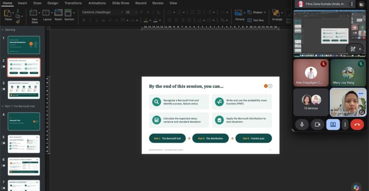
Task: Click the Picture insert icon
Action: (x=238, y=13)
